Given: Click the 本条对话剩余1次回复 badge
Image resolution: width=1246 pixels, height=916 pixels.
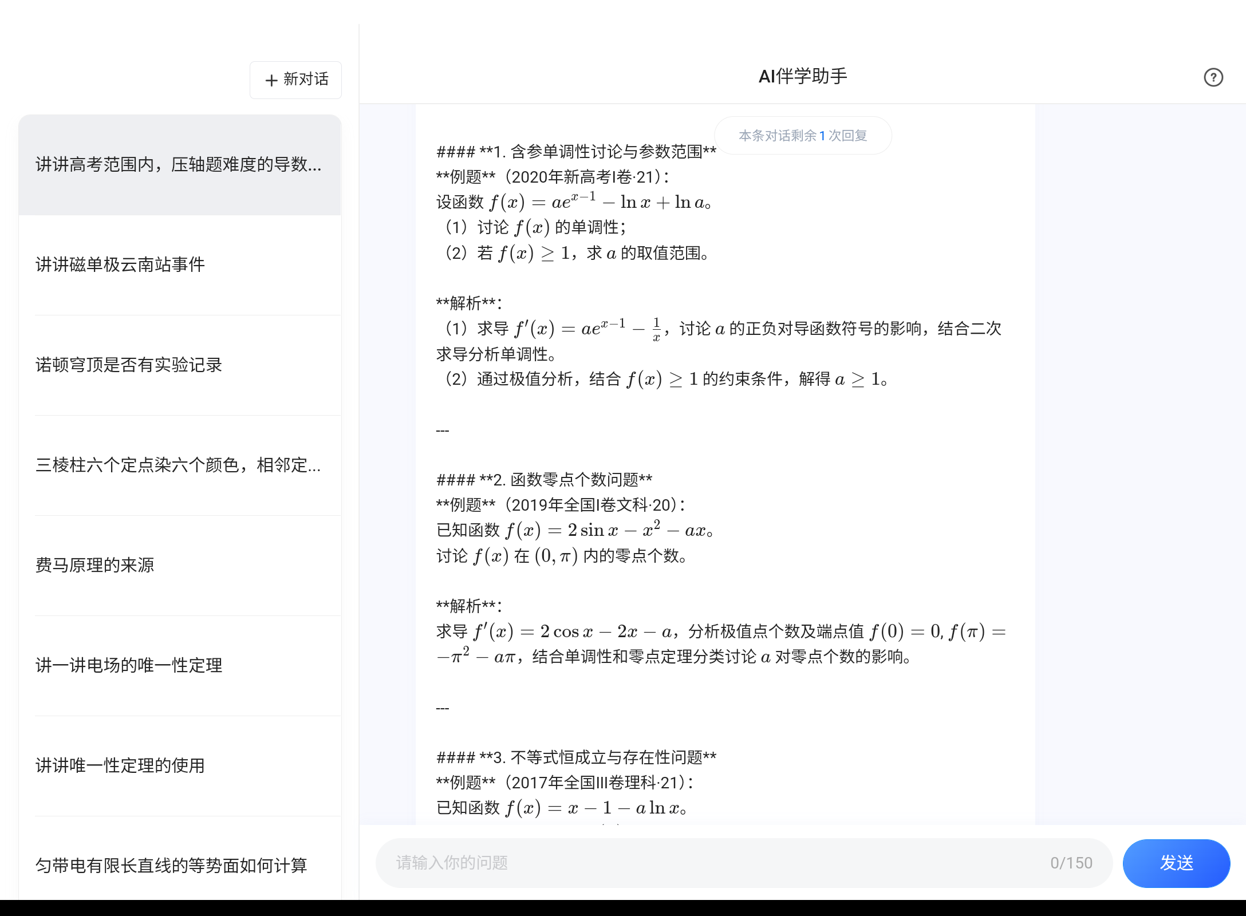Looking at the screenshot, I should (x=802, y=136).
